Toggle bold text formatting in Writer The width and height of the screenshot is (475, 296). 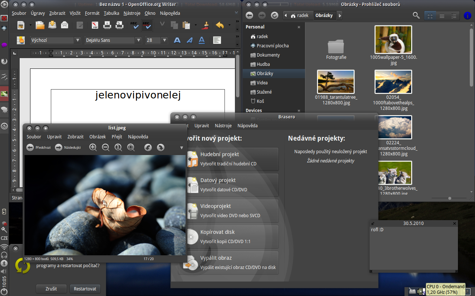tap(177, 40)
